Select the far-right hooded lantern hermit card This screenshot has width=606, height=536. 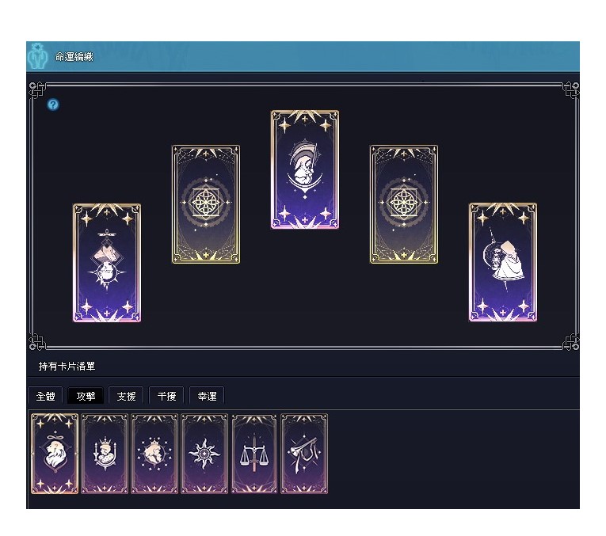click(503, 262)
